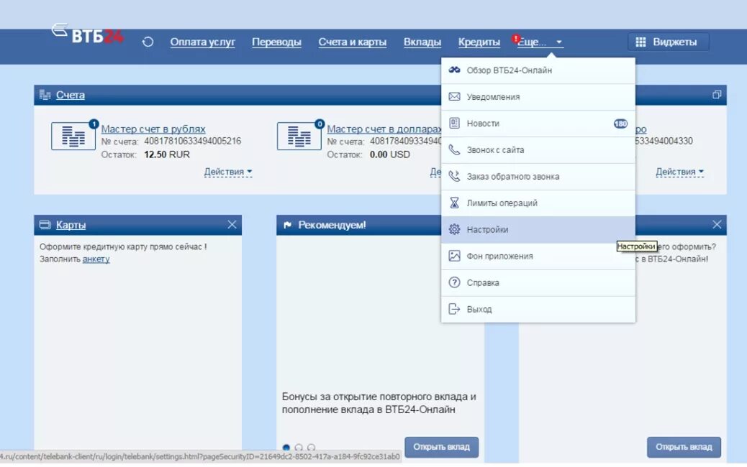Click the phone icon for Звонок с сайта
The width and height of the screenshot is (747, 467).
pos(455,150)
